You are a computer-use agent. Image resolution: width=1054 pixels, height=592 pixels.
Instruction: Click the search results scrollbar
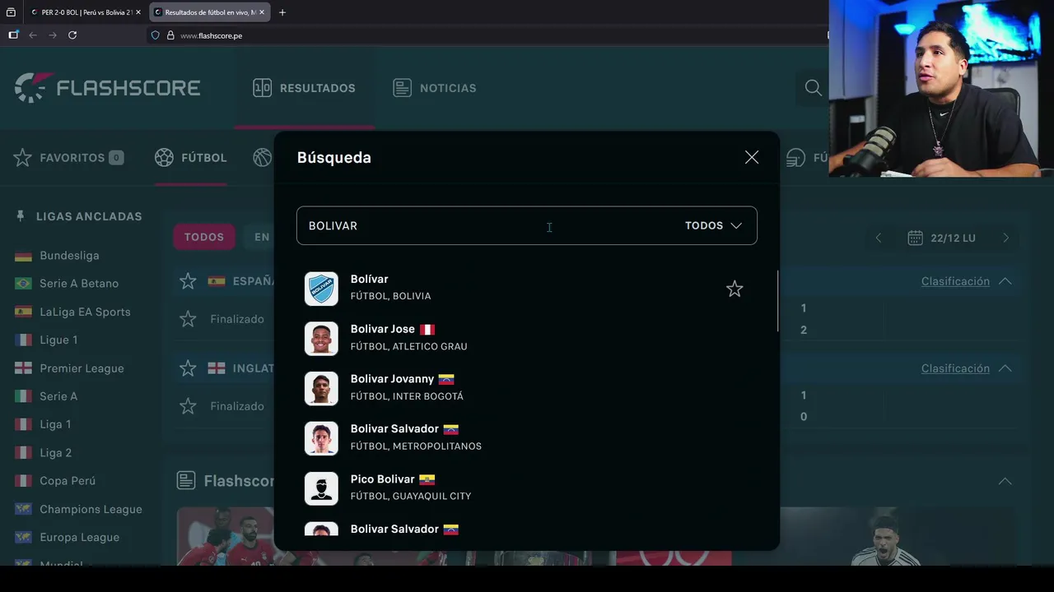[777, 301]
